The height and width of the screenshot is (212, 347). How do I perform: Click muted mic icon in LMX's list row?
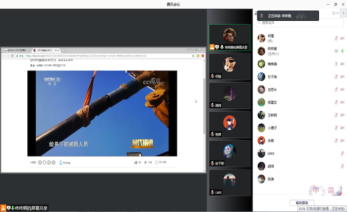coord(343,154)
